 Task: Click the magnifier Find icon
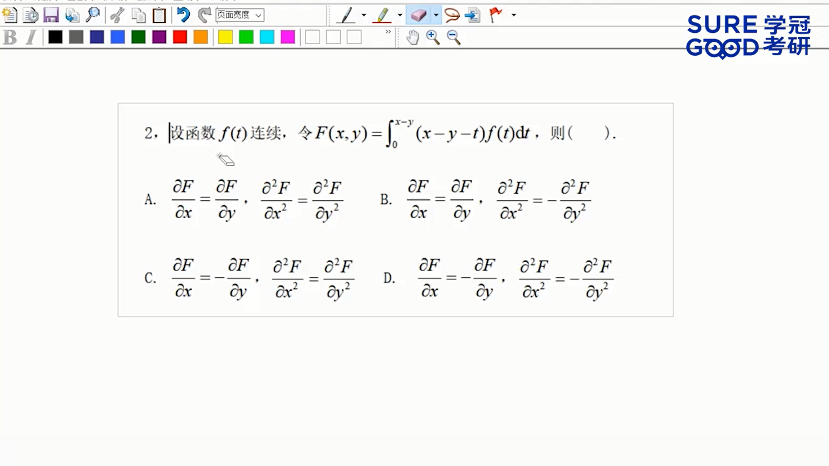tap(93, 15)
